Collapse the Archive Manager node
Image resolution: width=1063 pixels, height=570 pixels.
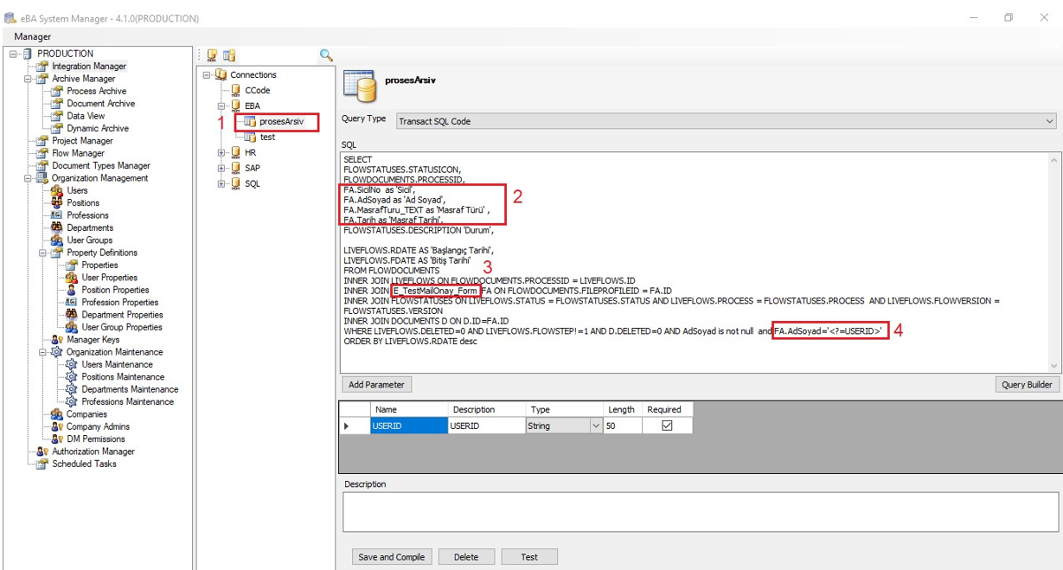(29, 79)
